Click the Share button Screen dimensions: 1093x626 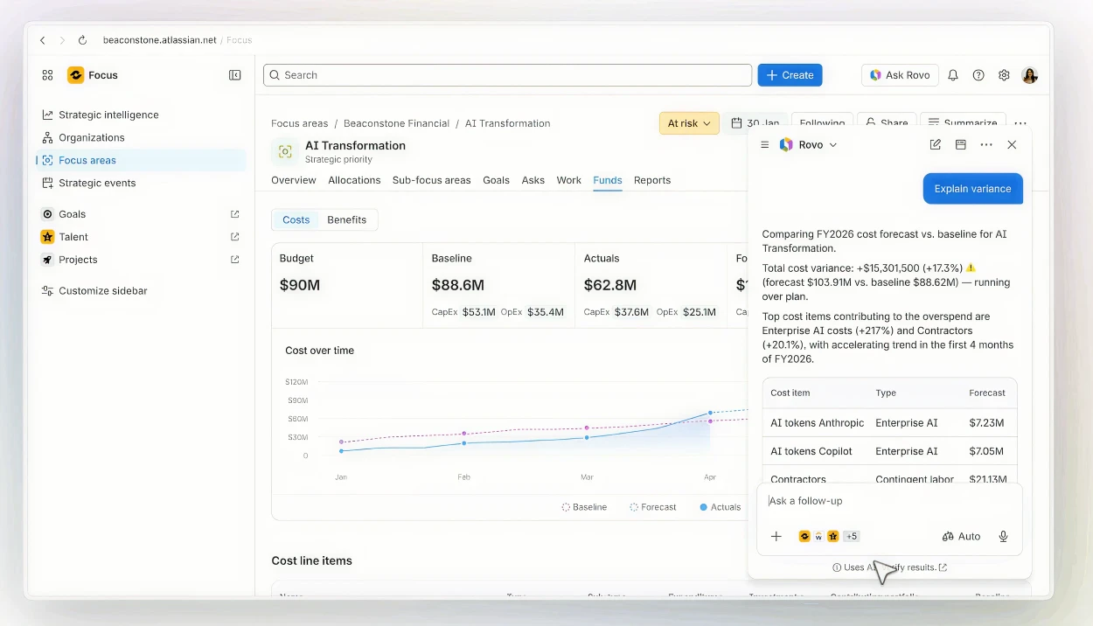887,123
